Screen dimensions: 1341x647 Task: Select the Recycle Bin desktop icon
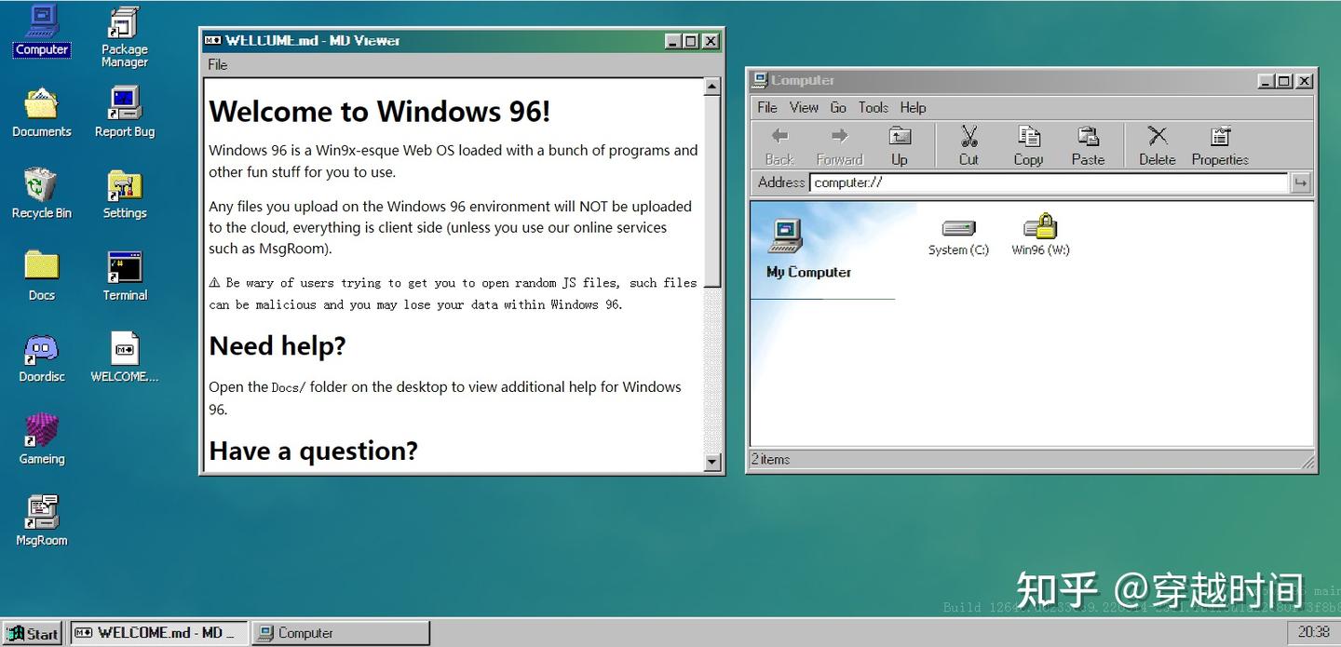click(x=41, y=194)
